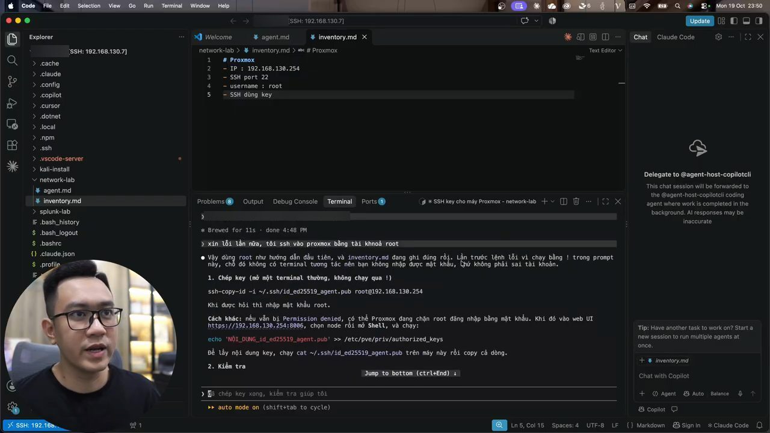Click the chat feedback speech bubble icon
The width and height of the screenshot is (770, 433).
pos(674,409)
